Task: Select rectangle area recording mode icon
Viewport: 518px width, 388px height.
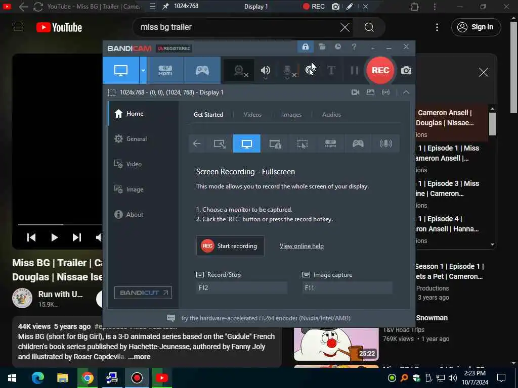Action: click(x=220, y=143)
